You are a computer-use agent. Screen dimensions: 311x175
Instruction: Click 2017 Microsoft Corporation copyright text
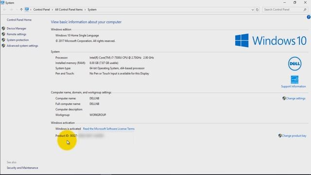(85, 41)
